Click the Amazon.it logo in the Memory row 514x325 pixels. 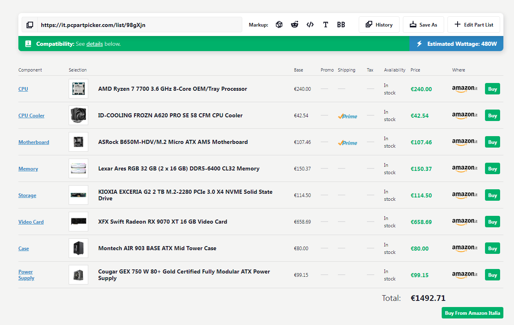465,169
